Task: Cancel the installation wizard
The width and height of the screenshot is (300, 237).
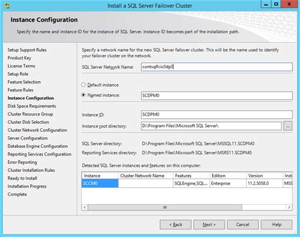Action: (x=243, y=224)
